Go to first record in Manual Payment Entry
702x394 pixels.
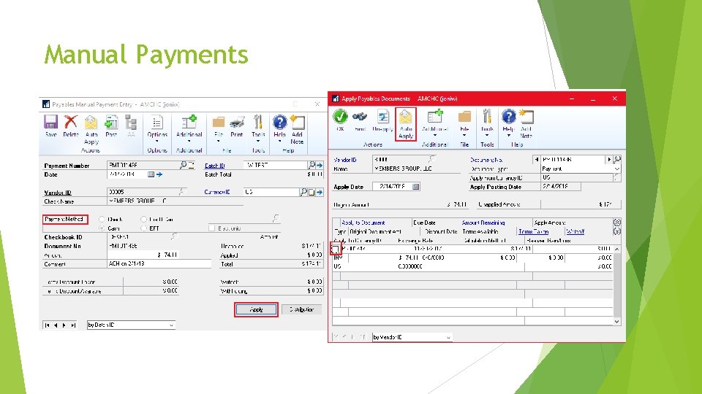point(47,325)
